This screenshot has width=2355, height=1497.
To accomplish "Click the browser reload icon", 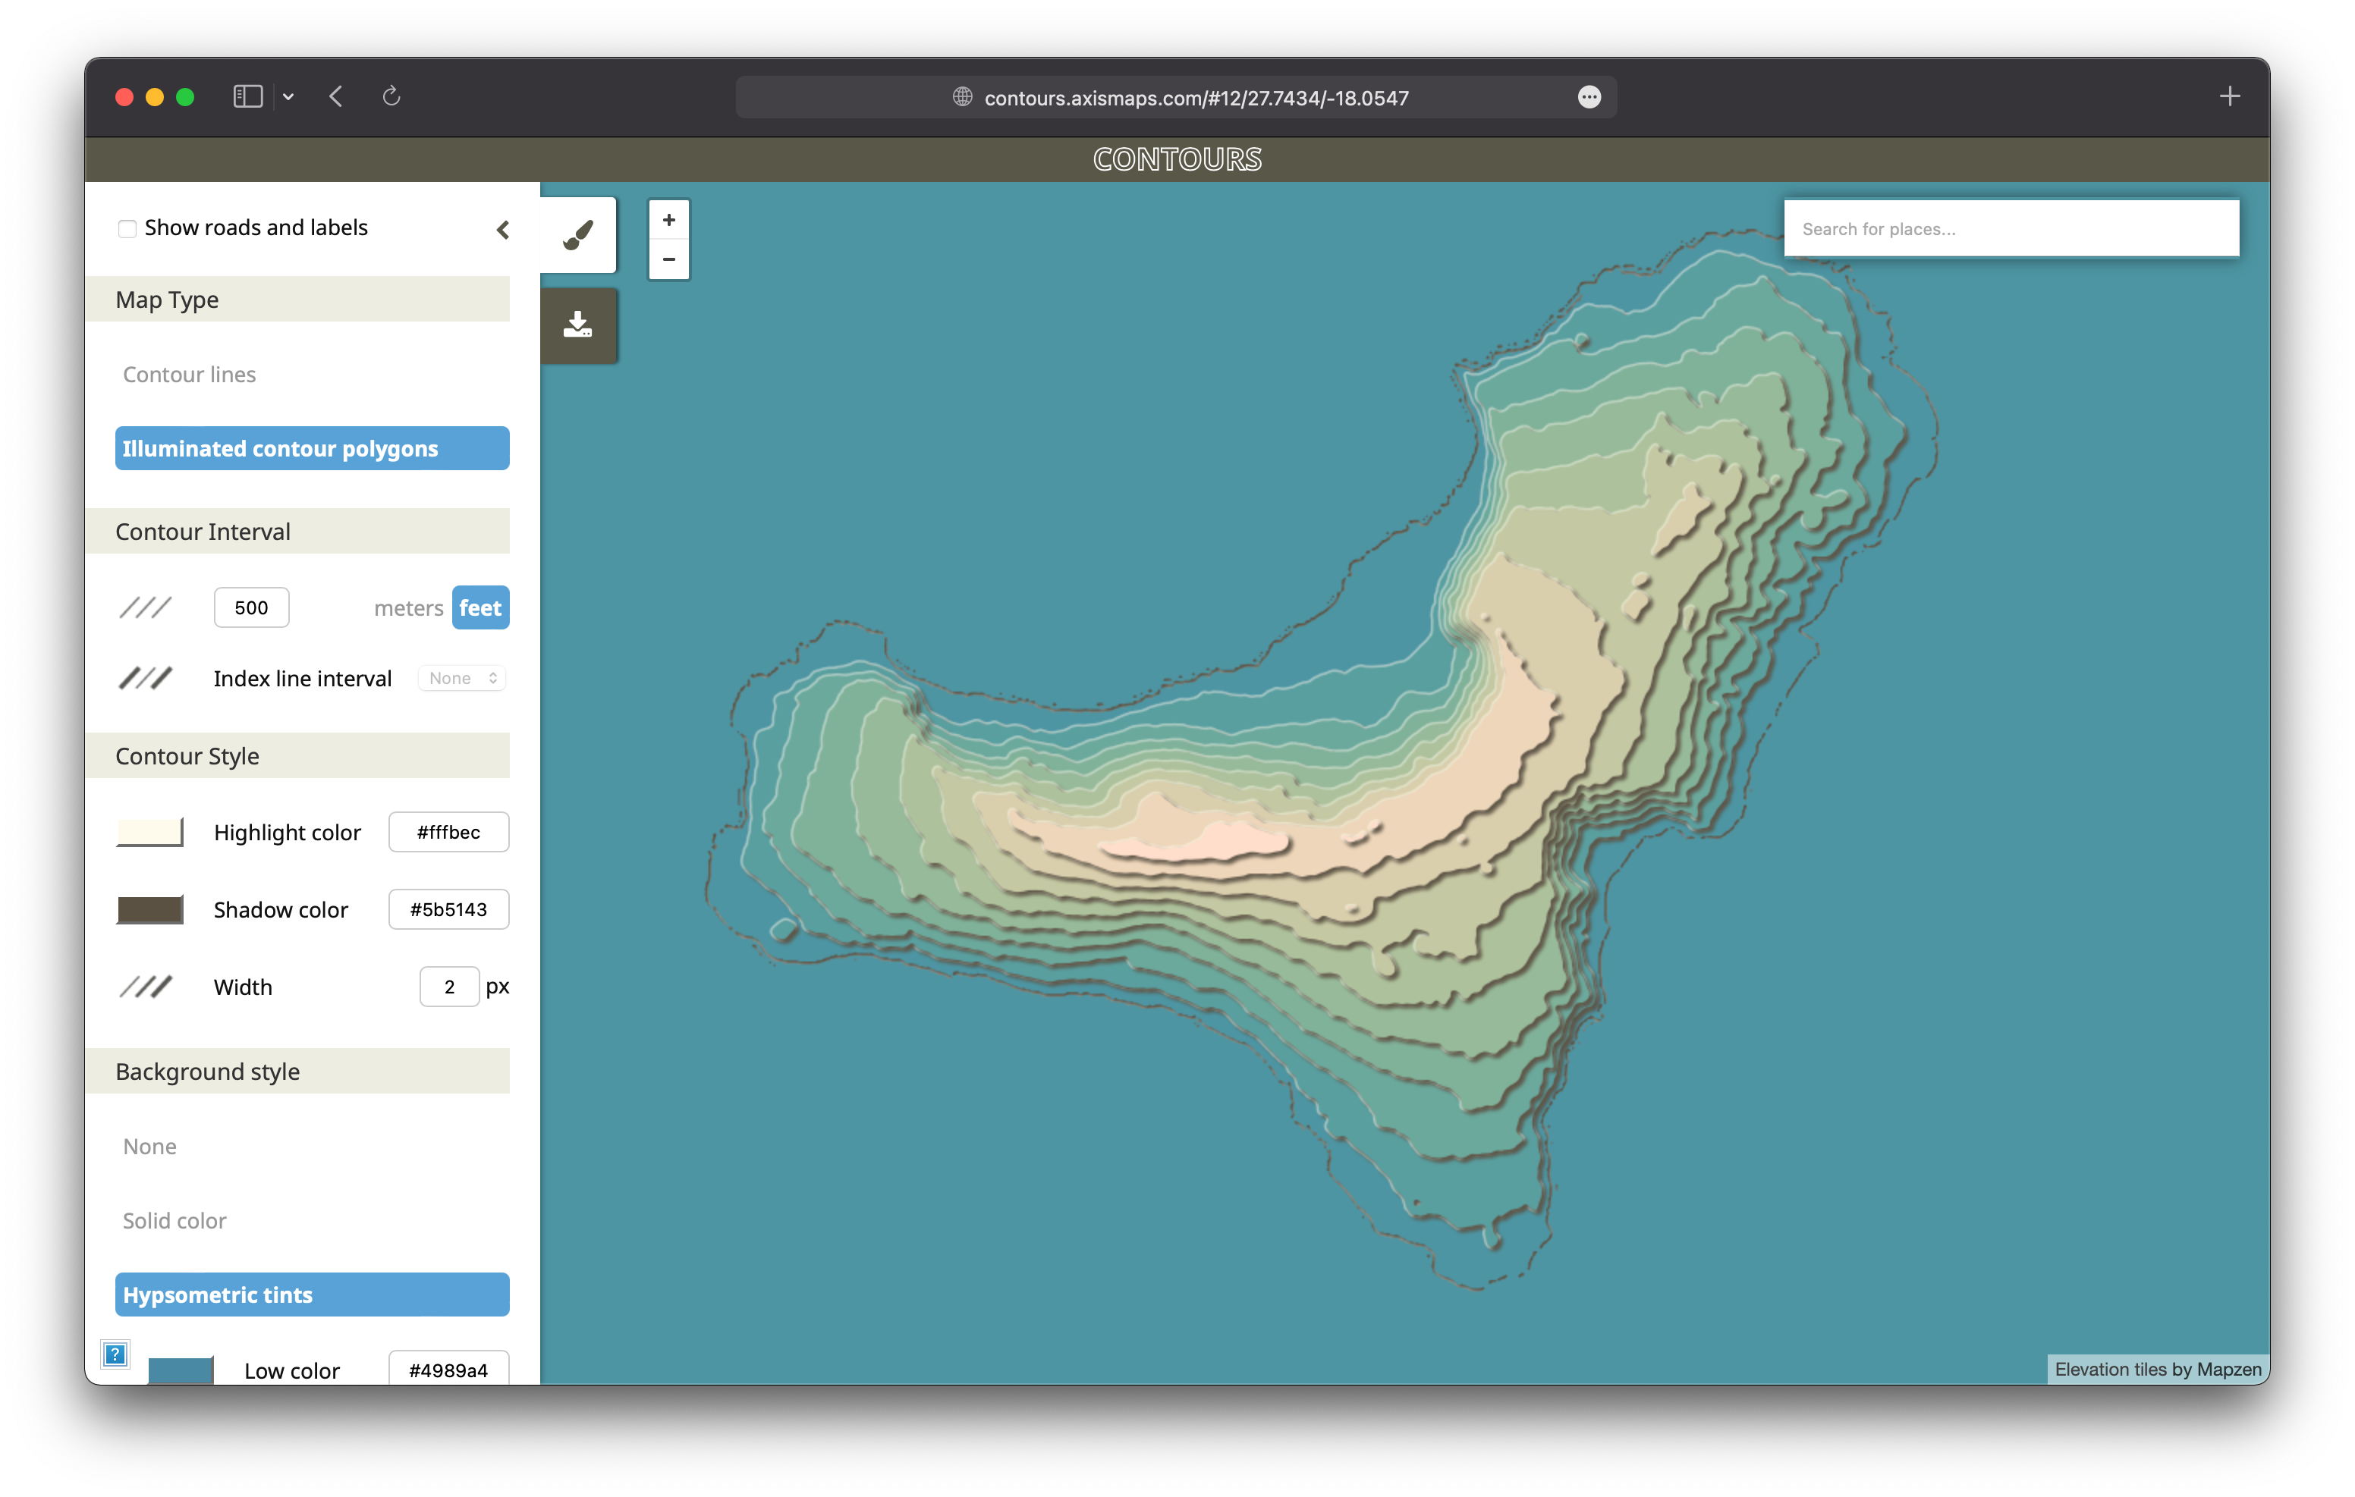I will tap(391, 96).
